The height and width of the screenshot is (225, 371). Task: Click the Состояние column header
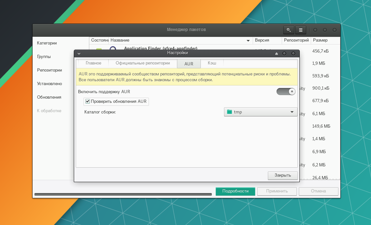click(99, 40)
